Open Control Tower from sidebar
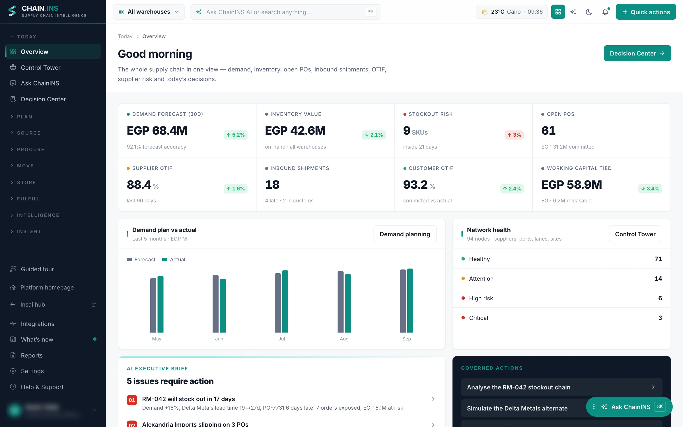 click(x=53, y=67)
